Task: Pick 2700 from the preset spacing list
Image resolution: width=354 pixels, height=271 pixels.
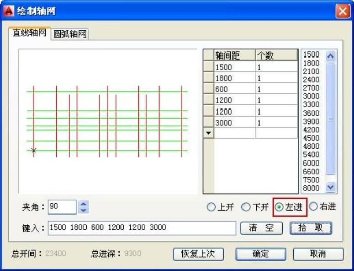Action: pos(311,88)
